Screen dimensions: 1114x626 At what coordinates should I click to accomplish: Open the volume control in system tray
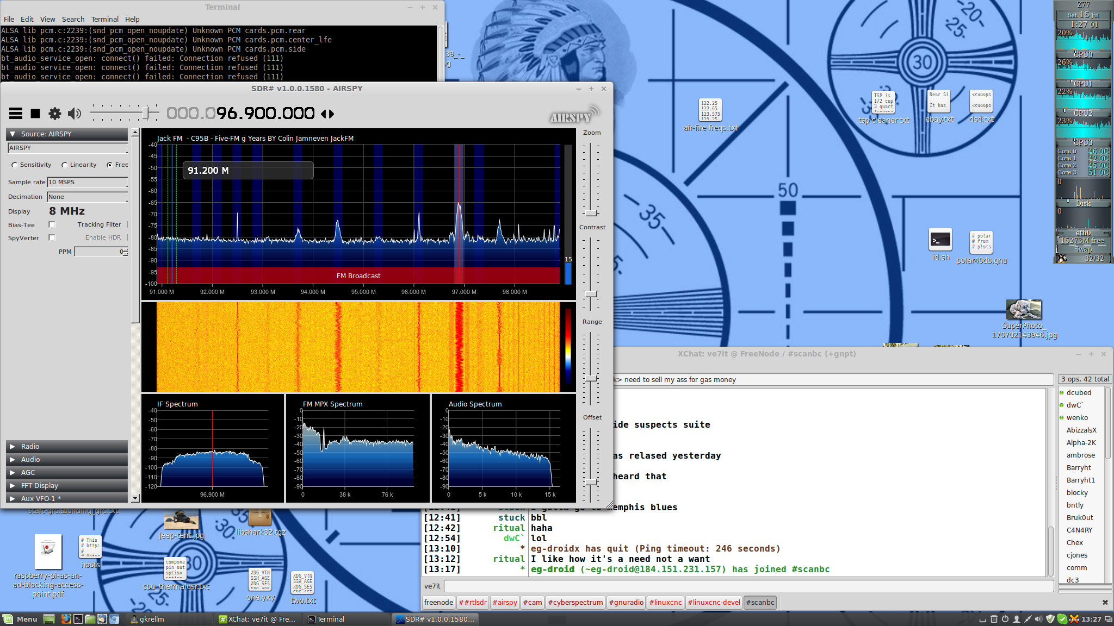(x=1038, y=619)
